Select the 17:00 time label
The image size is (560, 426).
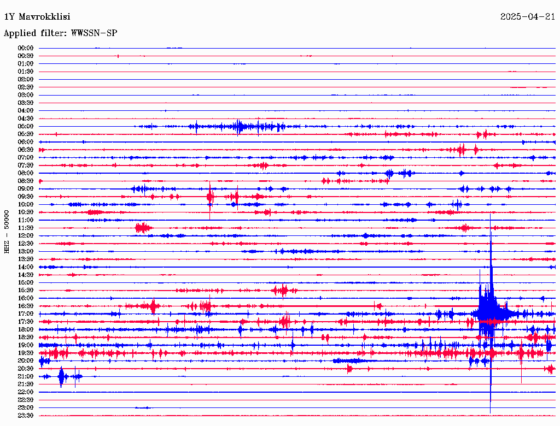(x=26, y=314)
